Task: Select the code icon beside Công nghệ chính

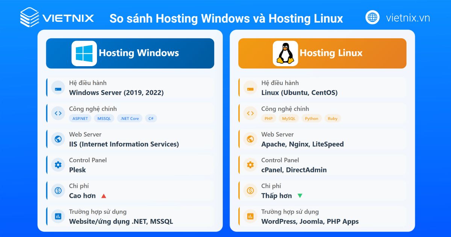Action: click(58, 113)
